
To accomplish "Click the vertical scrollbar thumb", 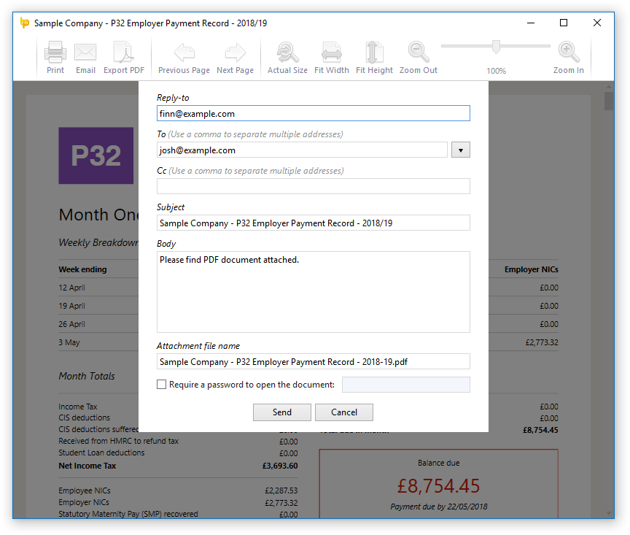I will 609,101.
